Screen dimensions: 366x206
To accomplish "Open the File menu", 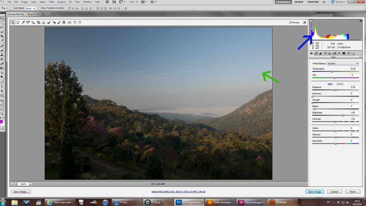I will click(x=9, y=2).
